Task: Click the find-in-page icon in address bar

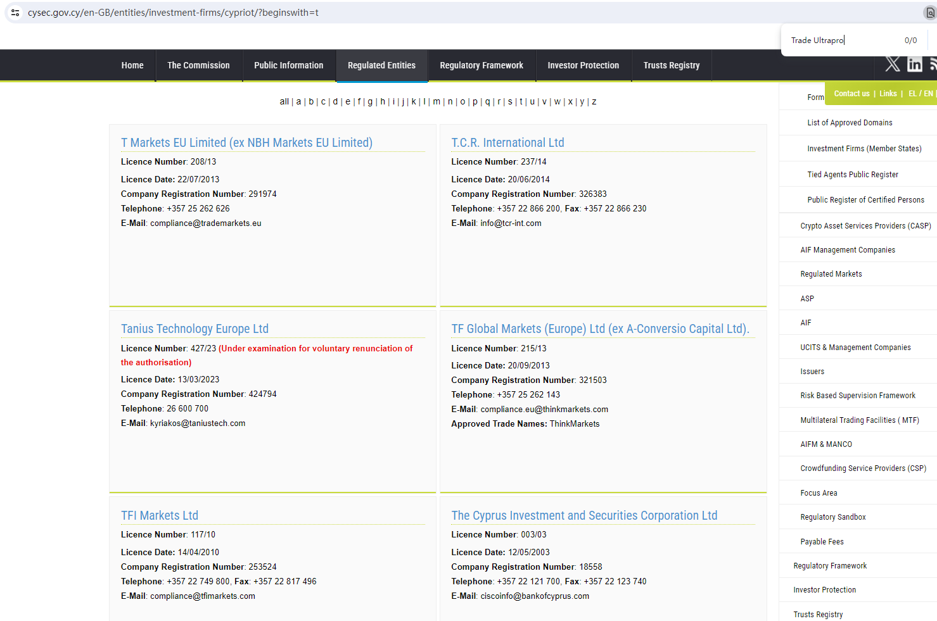Action: [930, 13]
